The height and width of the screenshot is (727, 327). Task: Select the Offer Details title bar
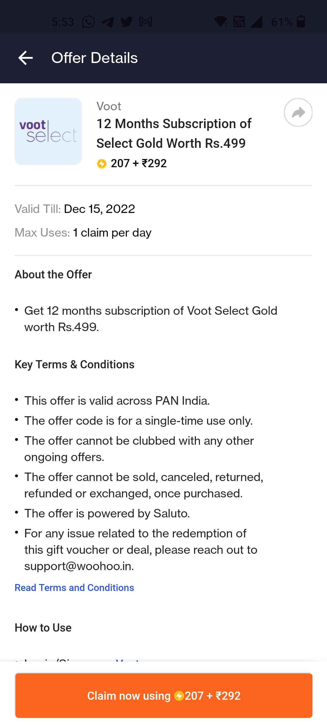pyautogui.click(x=94, y=58)
